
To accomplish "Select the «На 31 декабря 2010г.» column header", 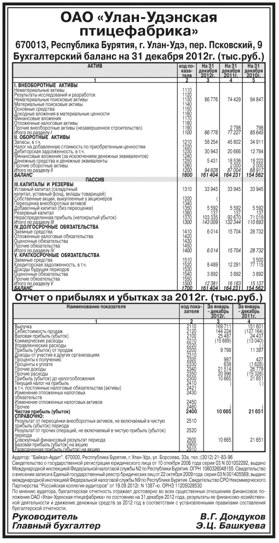I will 253,71.
